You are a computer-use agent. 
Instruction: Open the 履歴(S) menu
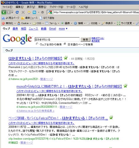(x=42, y=7)
